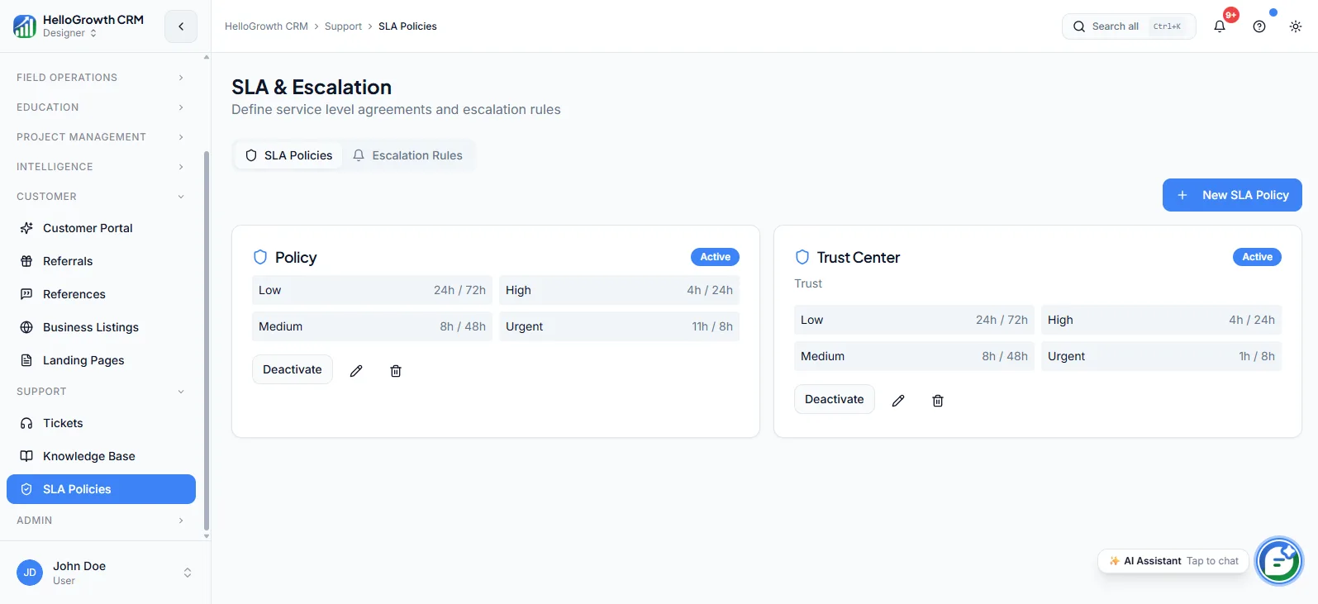The image size is (1318, 604).
Task: Click Support breadcrumb link
Action: [343, 26]
